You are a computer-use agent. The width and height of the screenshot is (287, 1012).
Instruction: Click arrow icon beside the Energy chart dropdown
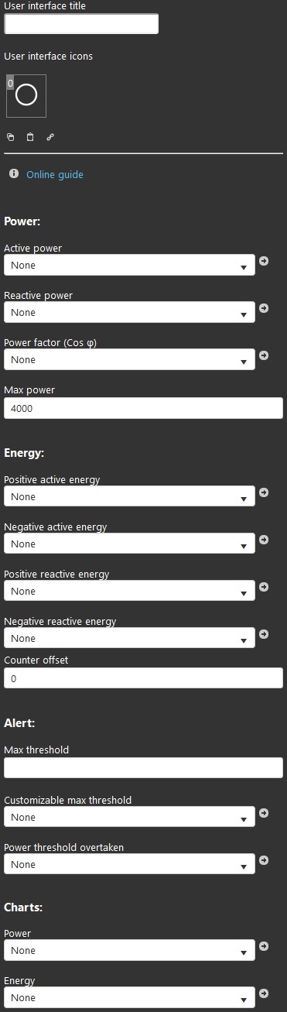click(x=264, y=993)
